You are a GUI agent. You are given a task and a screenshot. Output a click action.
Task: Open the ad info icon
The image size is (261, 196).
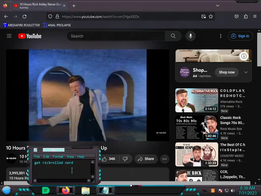244,56
